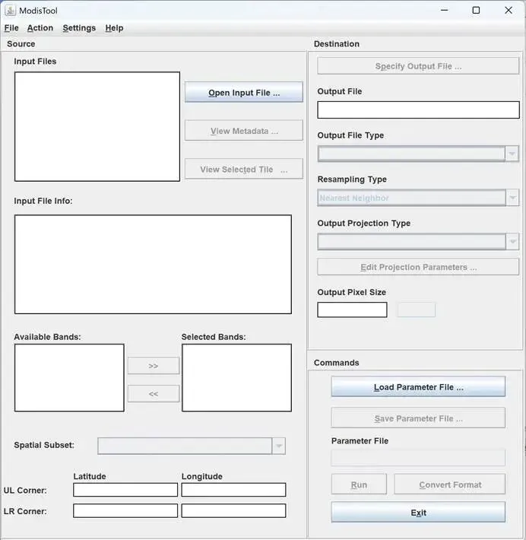Open the Help menu
Image resolution: width=526 pixels, height=540 pixels.
click(114, 28)
